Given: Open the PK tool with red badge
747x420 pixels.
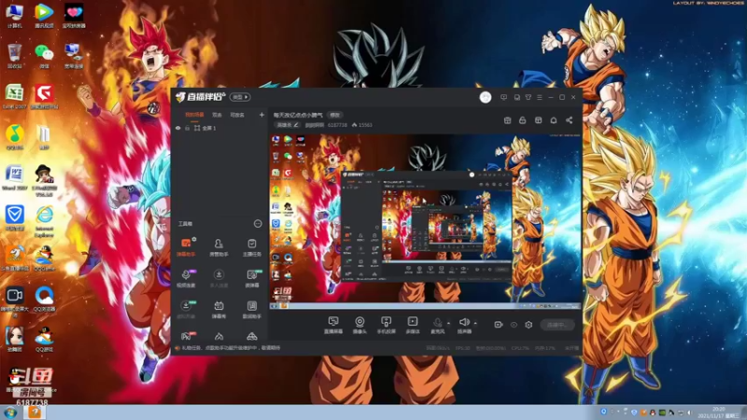Looking at the screenshot, I should point(186,336).
